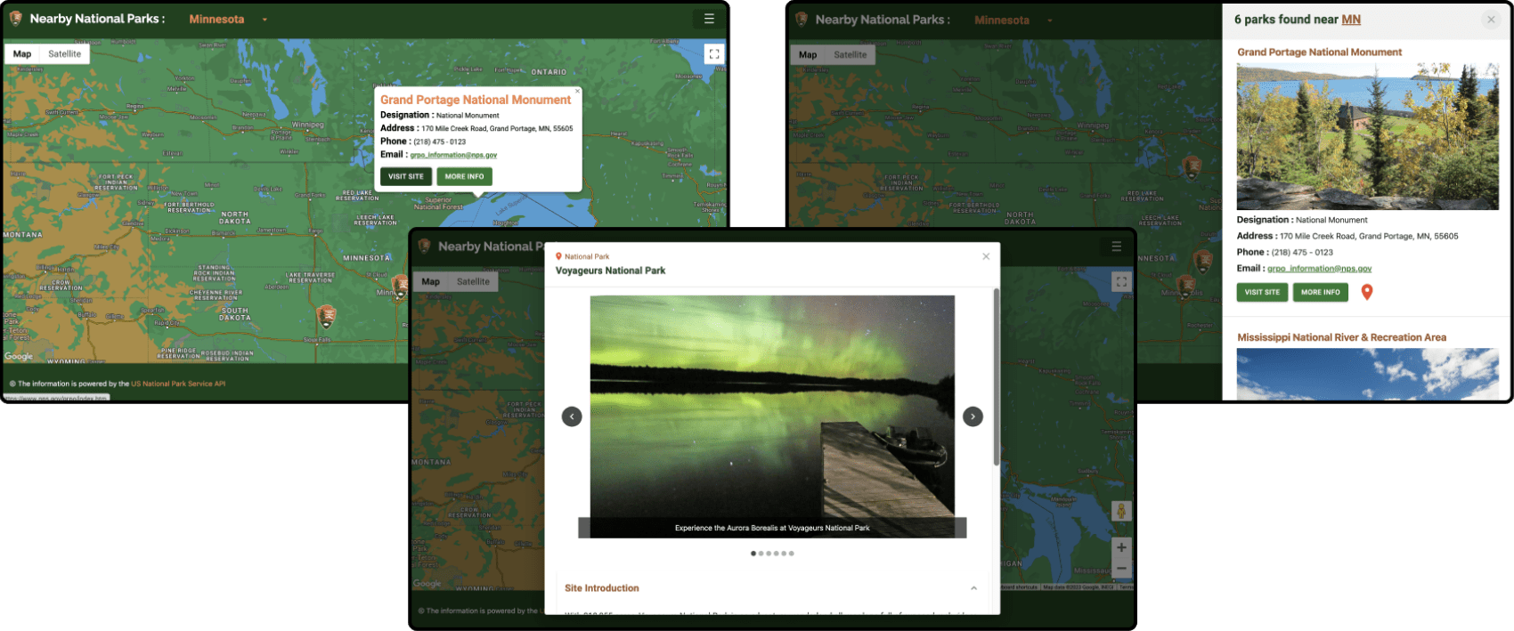Toggle fullscreen map in Voyageurs window
This screenshot has height=631, width=1514.
click(x=1121, y=281)
